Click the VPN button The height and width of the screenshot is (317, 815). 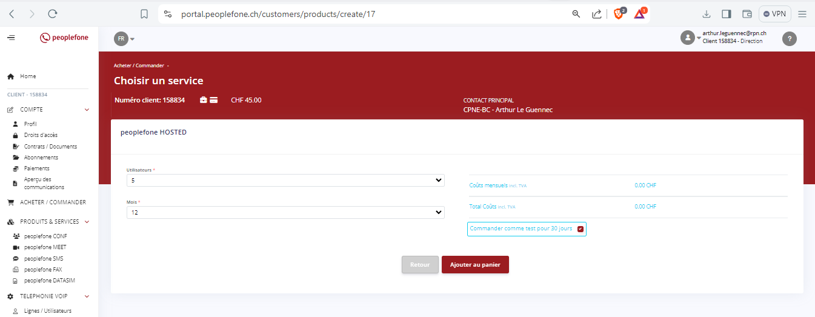click(774, 14)
